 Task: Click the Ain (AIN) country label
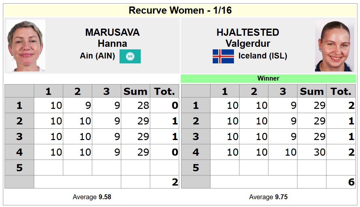pyautogui.click(x=97, y=56)
